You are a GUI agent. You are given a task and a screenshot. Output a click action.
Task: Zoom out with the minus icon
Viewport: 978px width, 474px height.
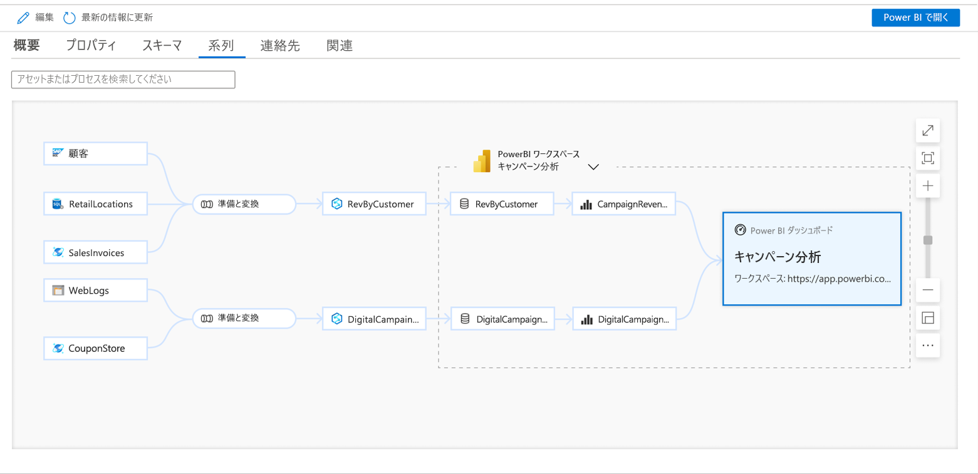point(928,291)
